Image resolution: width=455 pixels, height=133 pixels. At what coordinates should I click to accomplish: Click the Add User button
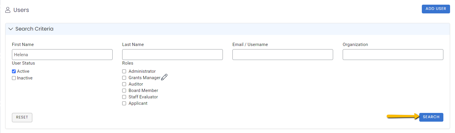pyautogui.click(x=436, y=9)
